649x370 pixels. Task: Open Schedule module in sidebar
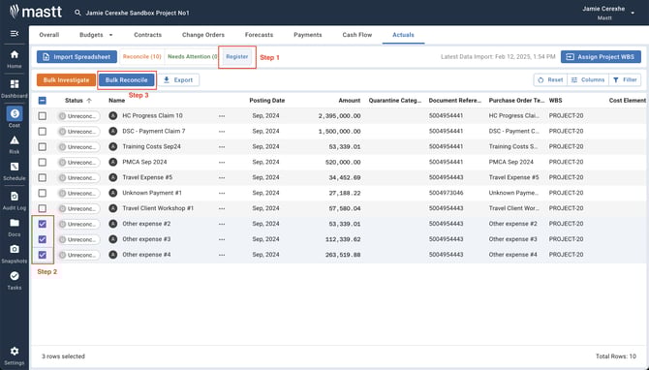[15, 170]
